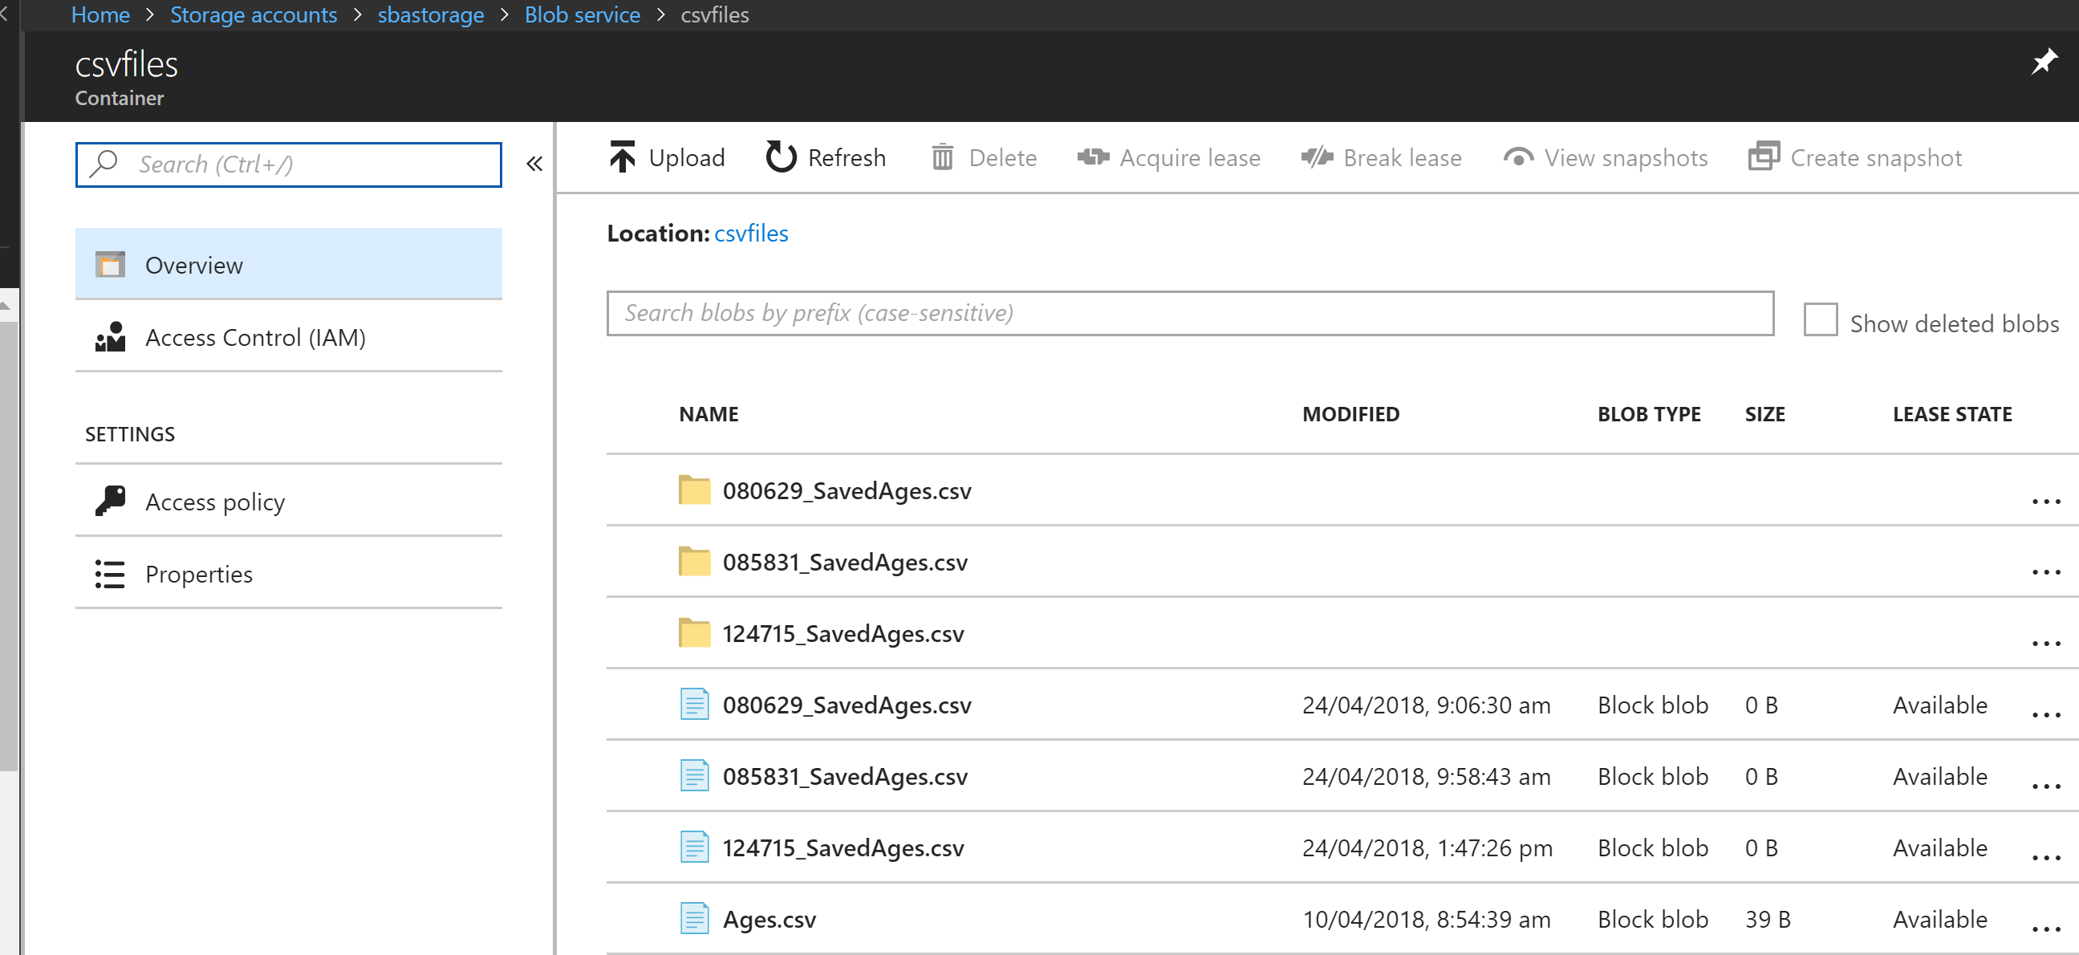2079x955 pixels.
Task: Select blob modified 24/04/2018, 9:06:30 am
Action: 1425,705
